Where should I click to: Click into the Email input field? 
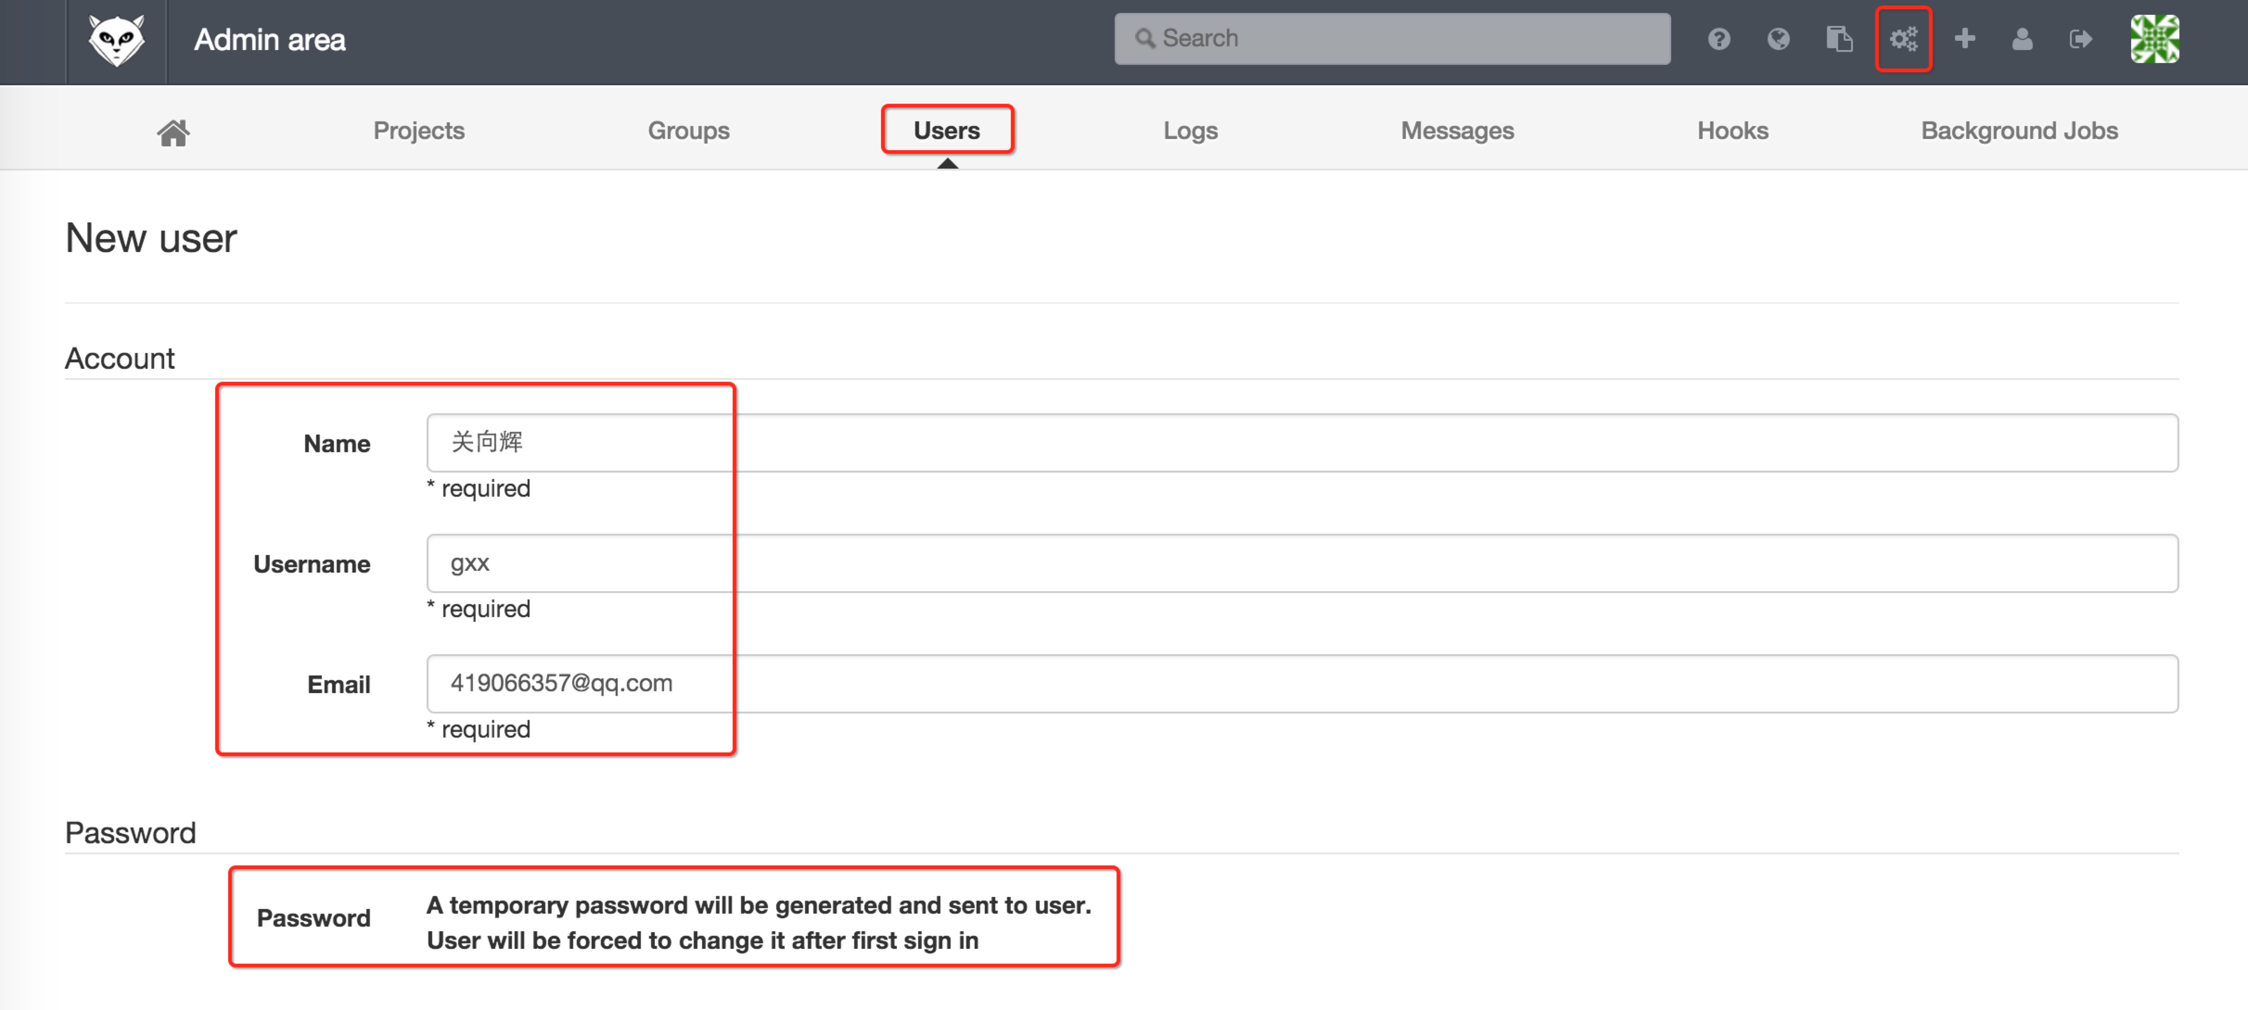click(x=1302, y=684)
